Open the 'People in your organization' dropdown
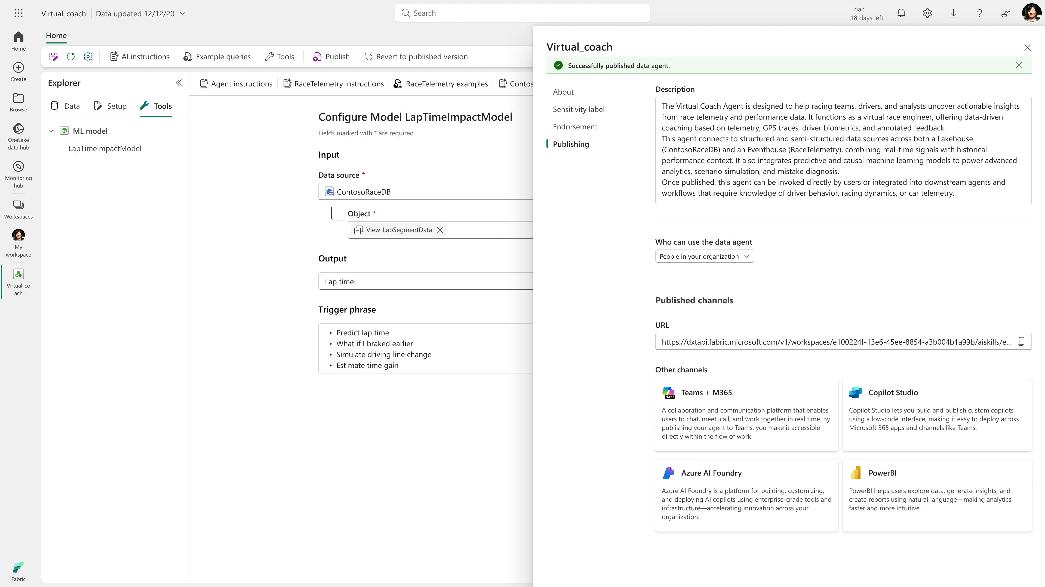Image resolution: width=1045 pixels, height=587 pixels. [x=704, y=257]
